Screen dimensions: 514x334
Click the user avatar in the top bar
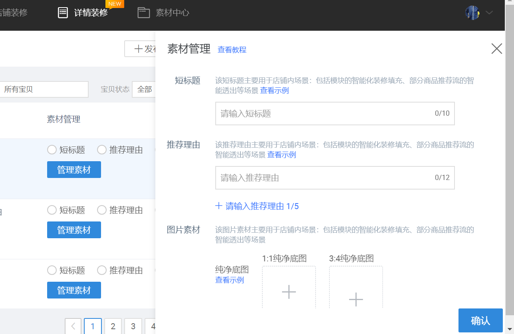click(472, 12)
